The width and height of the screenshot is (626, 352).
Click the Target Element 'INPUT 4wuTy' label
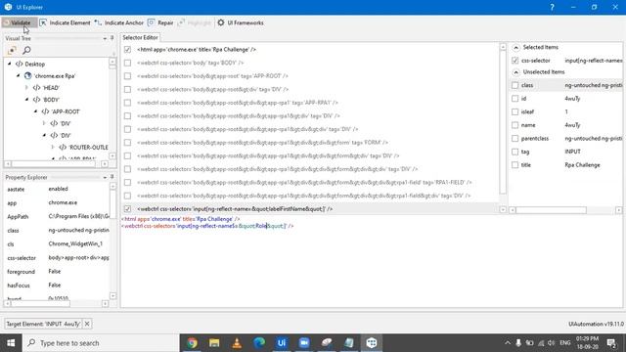pyautogui.click(x=43, y=324)
